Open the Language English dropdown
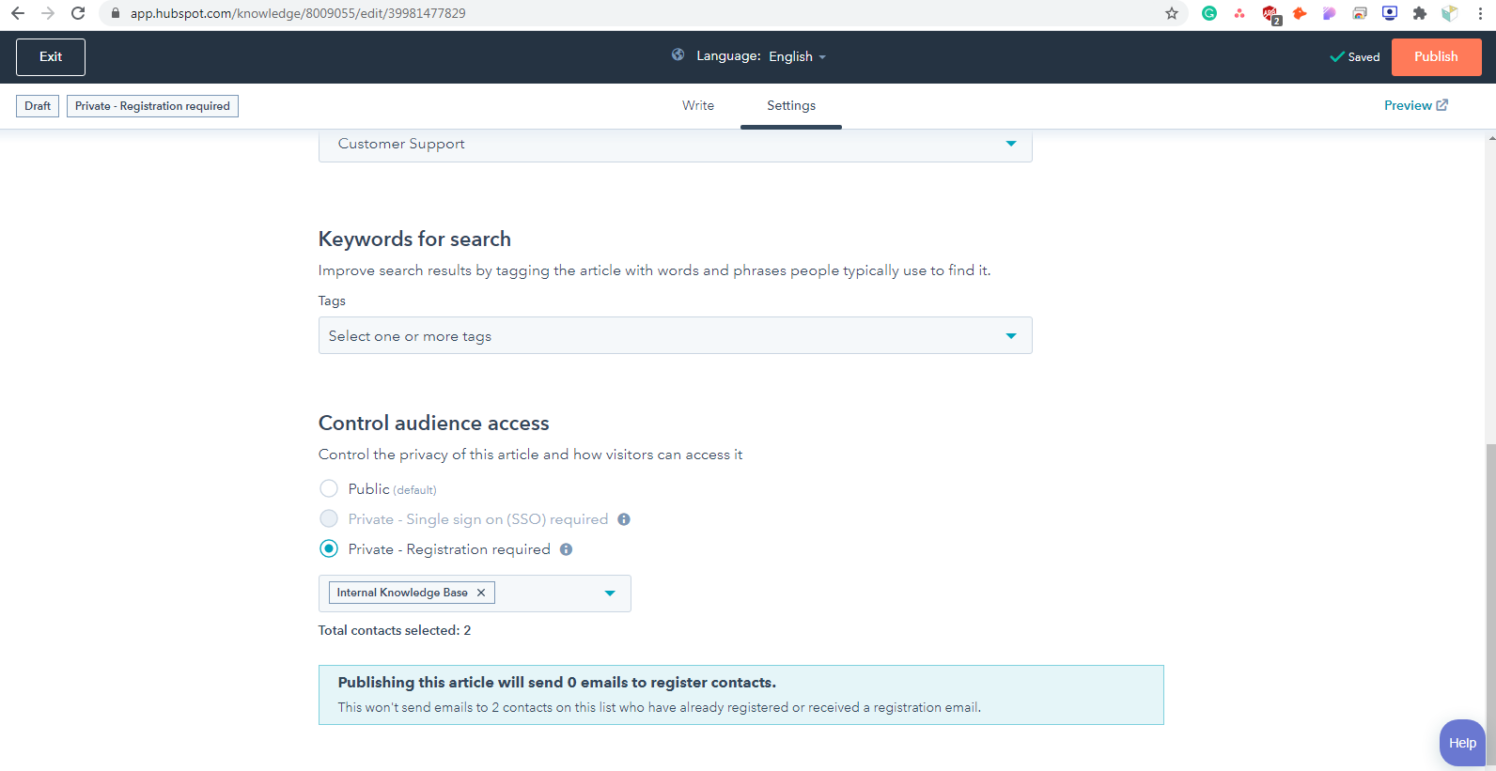Viewport: 1496px width, 771px height. tap(797, 56)
